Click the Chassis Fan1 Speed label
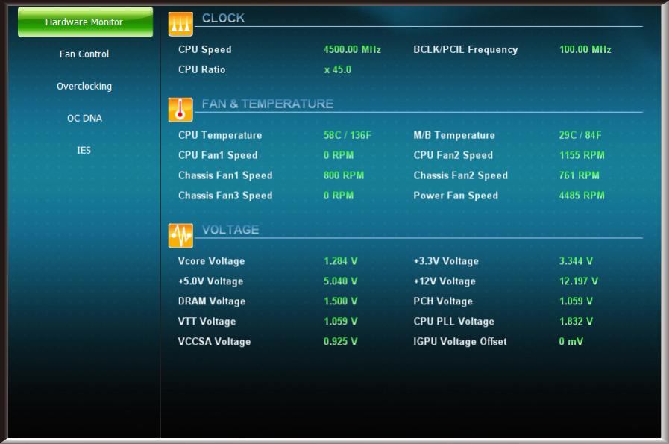Screen dimensions: 669x444 (225, 175)
